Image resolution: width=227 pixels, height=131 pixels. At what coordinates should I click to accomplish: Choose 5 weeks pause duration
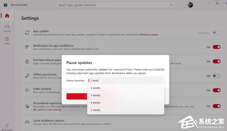[126, 110]
